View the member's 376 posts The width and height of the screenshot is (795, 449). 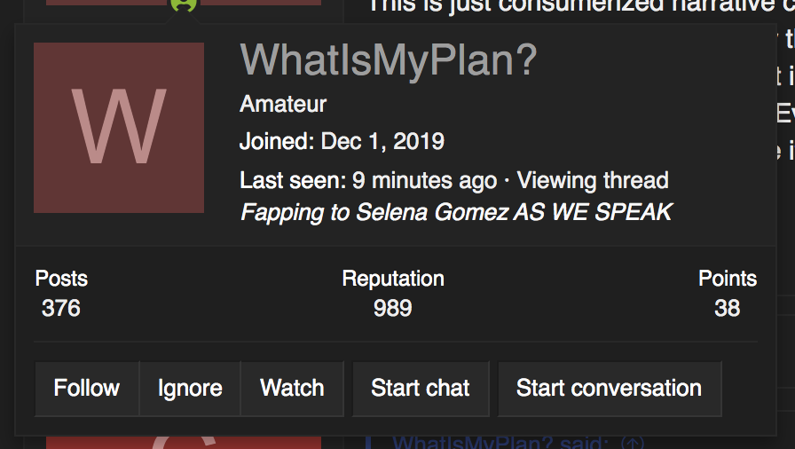61,308
